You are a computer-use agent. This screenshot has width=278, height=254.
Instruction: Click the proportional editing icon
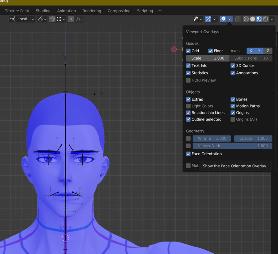71,19
